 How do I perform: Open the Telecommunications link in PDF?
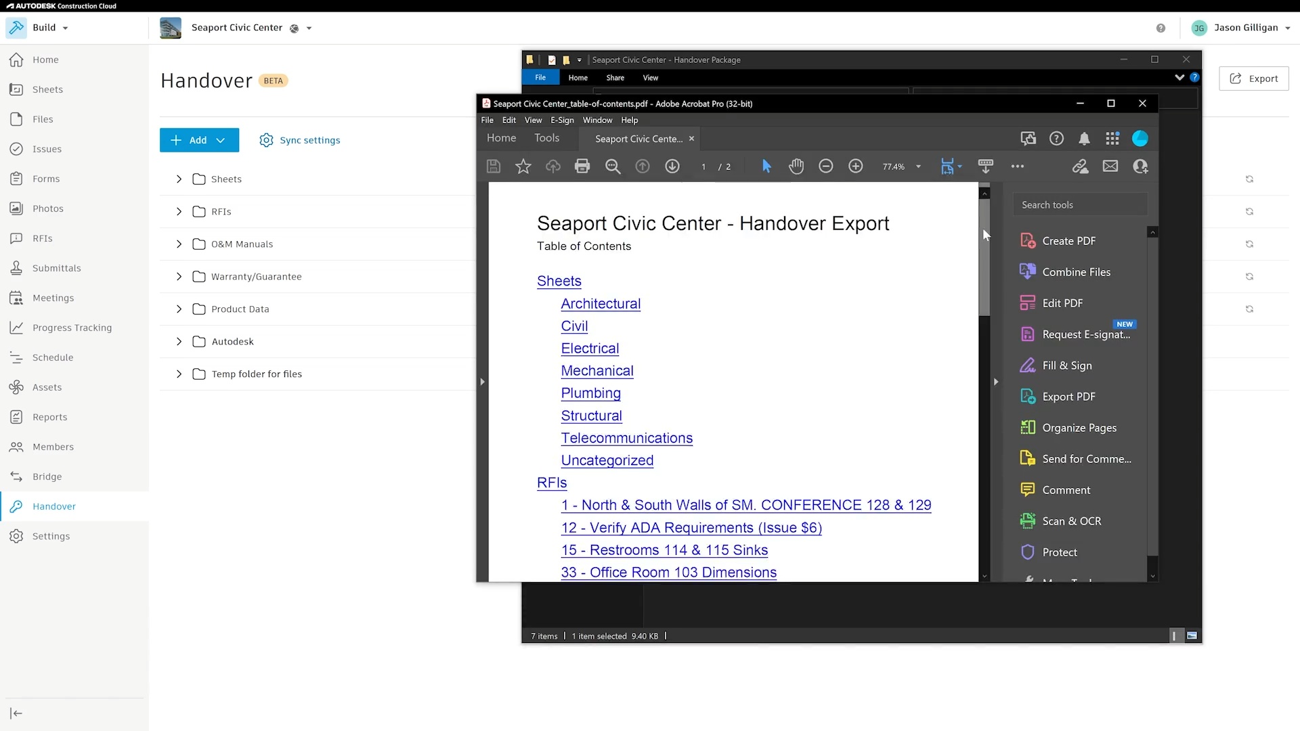click(626, 438)
